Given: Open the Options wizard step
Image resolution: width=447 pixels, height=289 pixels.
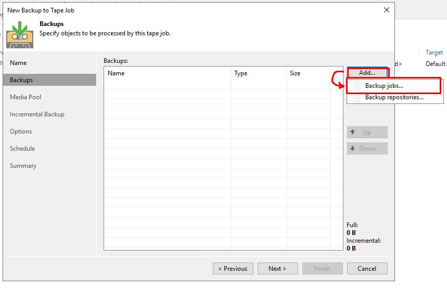Looking at the screenshot, I should (x=21, y=132).
